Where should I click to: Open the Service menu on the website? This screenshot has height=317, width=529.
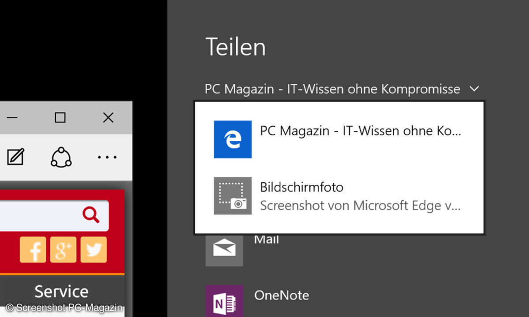(61, 291)
